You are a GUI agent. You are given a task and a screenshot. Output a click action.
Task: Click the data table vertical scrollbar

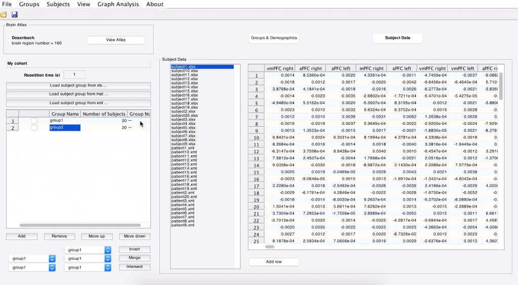[501, 86]
